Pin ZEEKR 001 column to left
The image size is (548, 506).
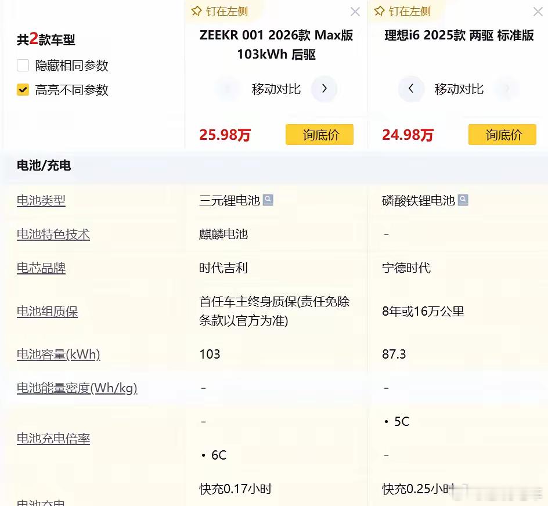pyautogui.click(x=220, y=12)
